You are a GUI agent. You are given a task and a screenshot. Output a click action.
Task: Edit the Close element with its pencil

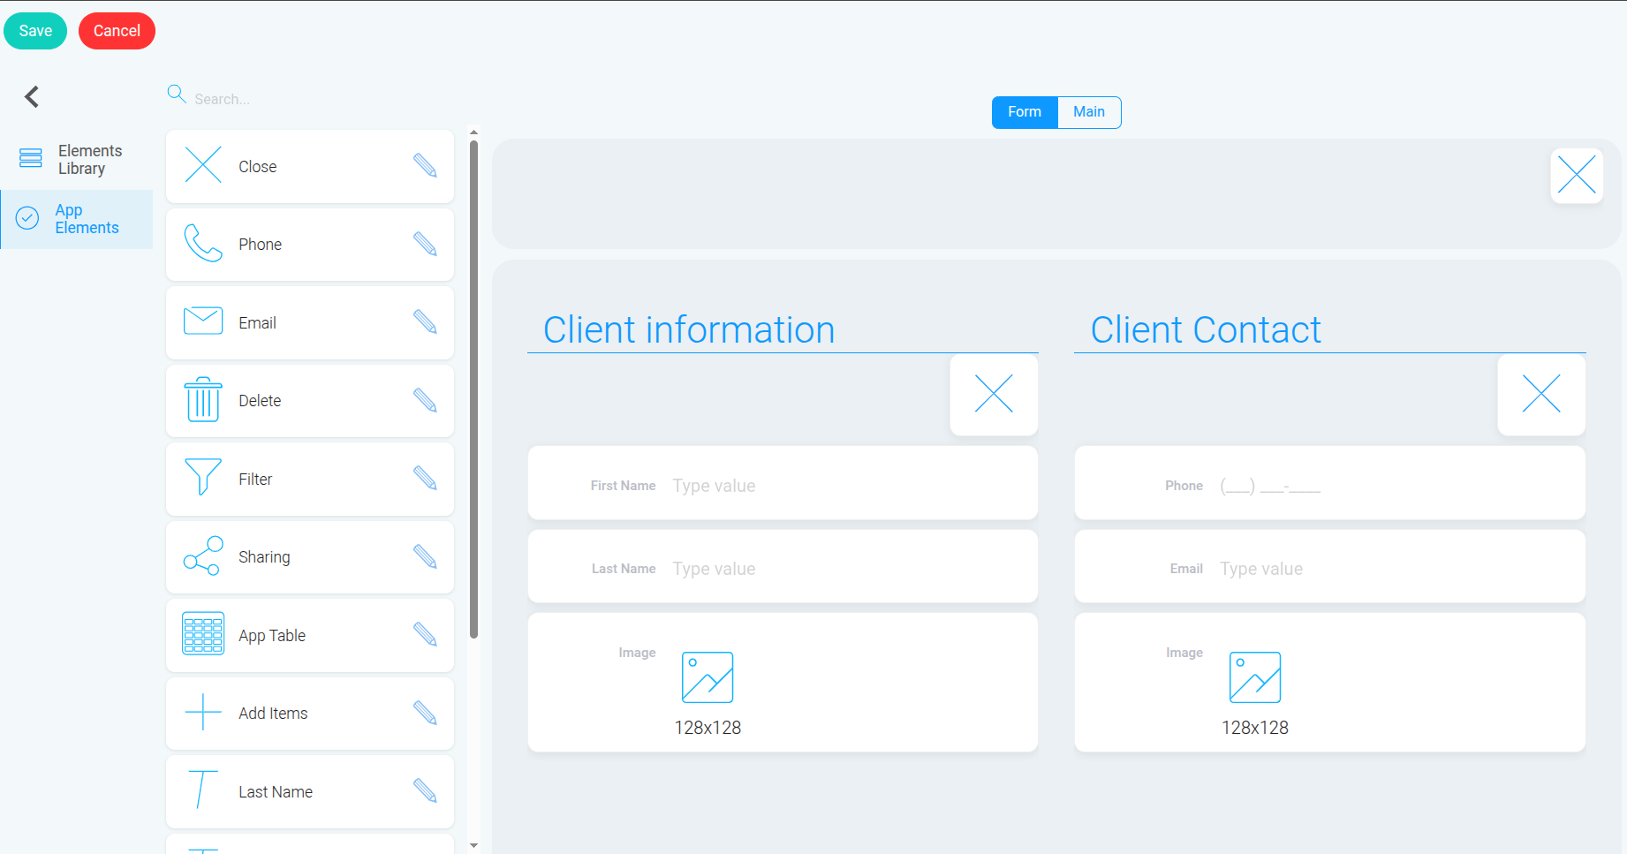coord(425,165)
